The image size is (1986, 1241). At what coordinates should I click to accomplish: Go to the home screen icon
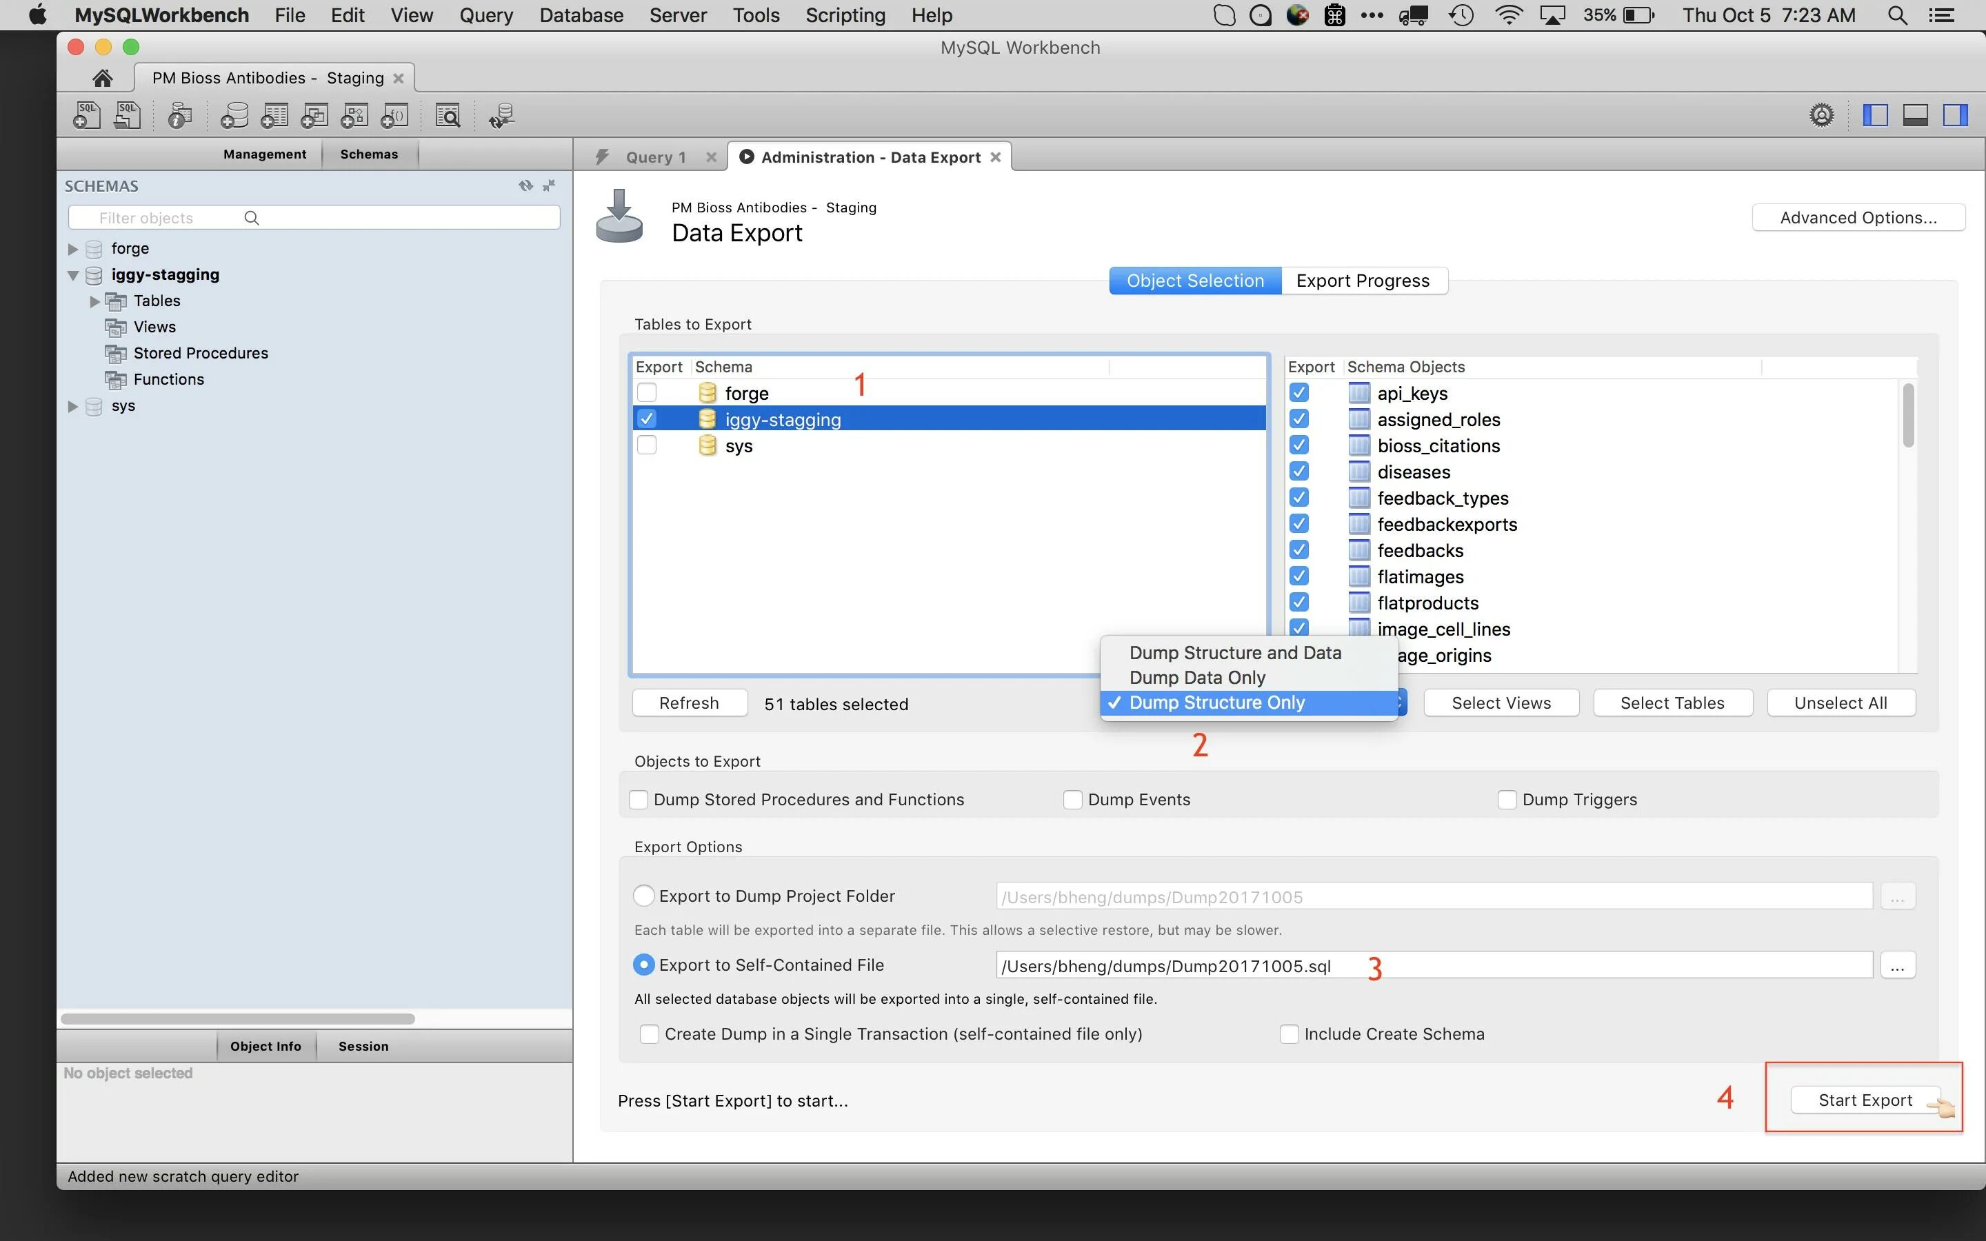103,78
